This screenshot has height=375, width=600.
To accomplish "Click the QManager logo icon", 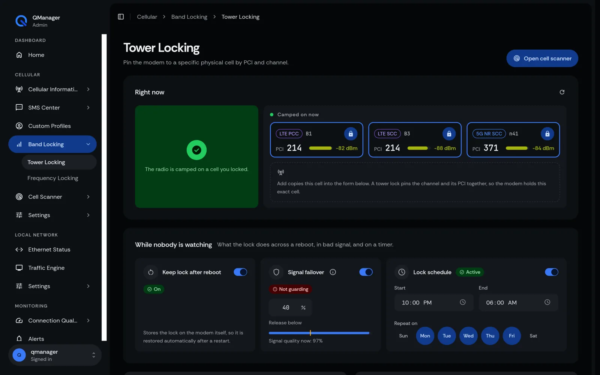I will (x=21, y=21).
